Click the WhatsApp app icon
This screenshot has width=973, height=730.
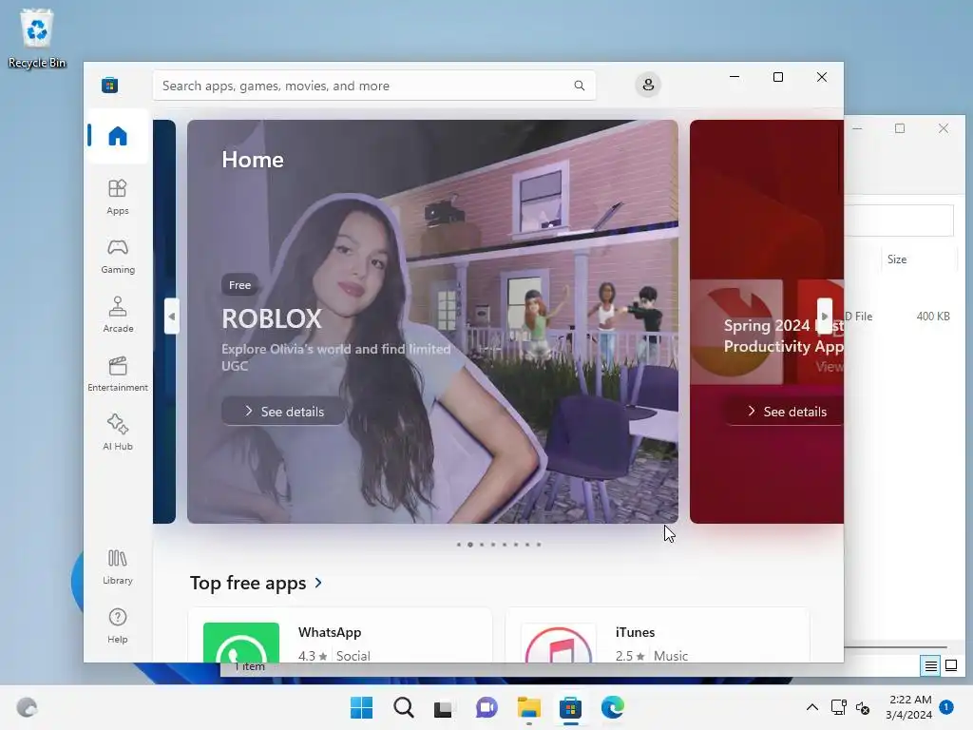[241, 643]
